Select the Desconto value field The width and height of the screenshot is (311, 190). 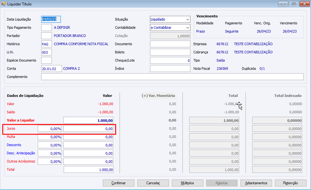[88, 145]
